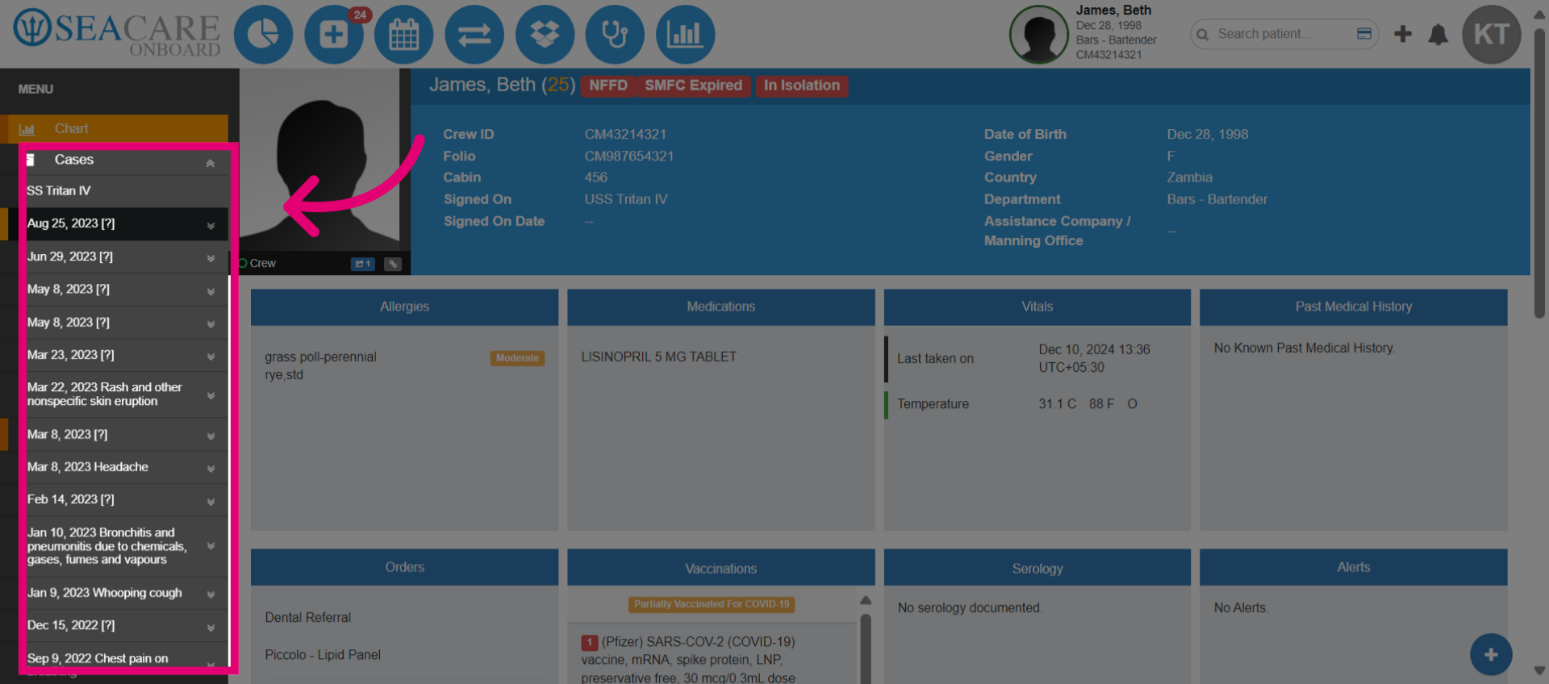Open the pie chart dashboard icon
Viewport: 1549px width, 684px height.
(263, 35)
